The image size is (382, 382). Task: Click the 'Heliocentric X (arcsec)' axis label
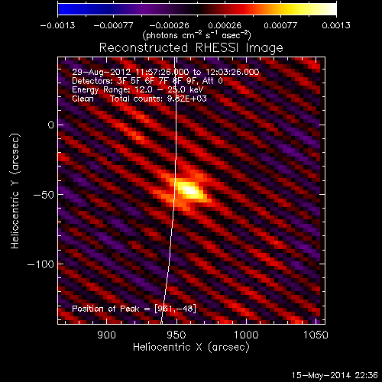pyautogui.click(x=191, y=347)
